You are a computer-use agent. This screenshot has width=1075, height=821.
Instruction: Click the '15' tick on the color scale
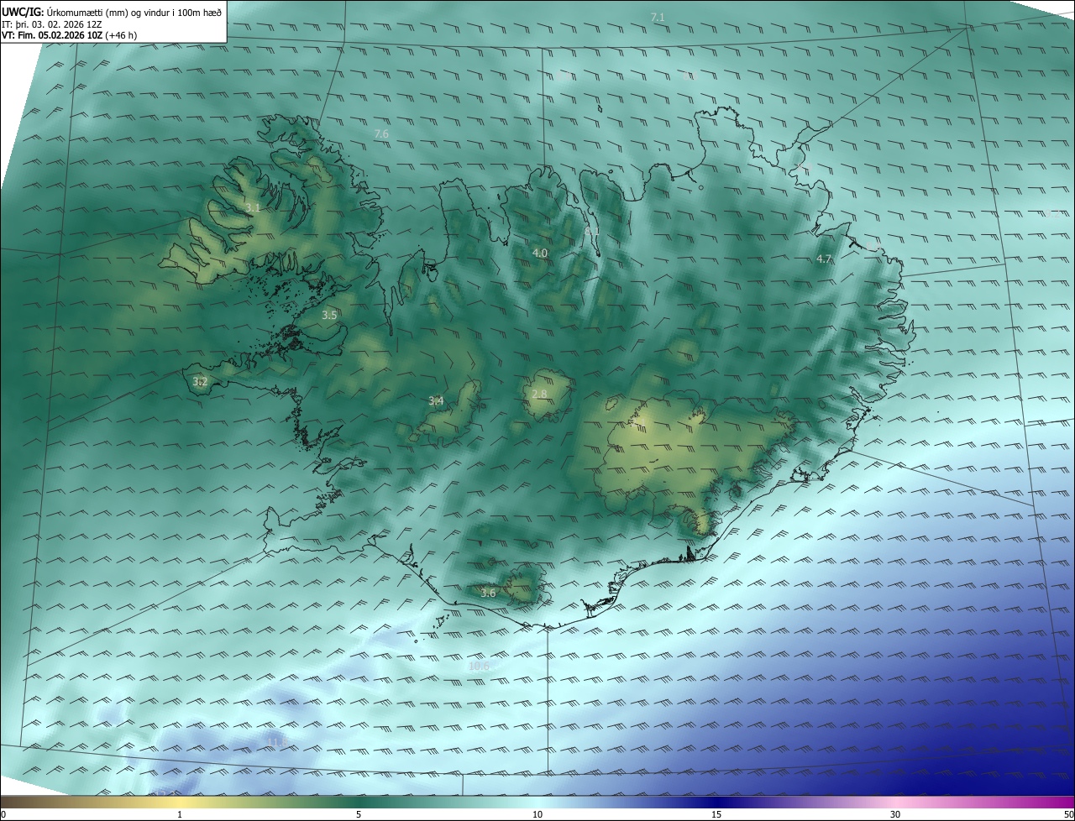click(716, 814)
